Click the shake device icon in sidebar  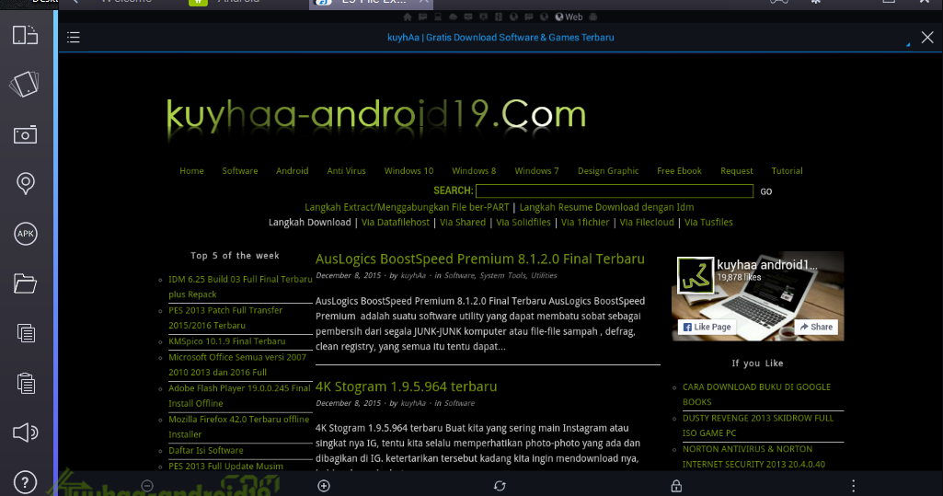click(25, 84)
